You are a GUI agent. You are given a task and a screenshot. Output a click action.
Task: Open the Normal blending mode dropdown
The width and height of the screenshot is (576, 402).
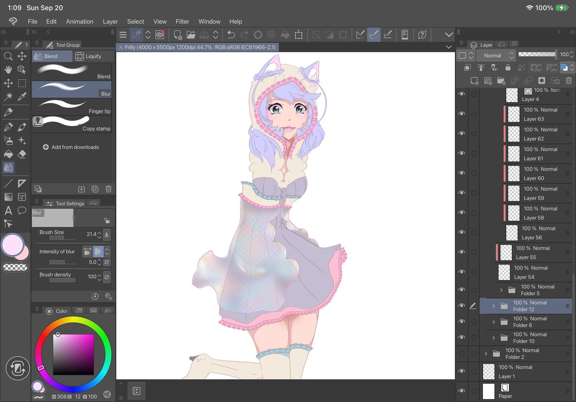pos(496,55)
